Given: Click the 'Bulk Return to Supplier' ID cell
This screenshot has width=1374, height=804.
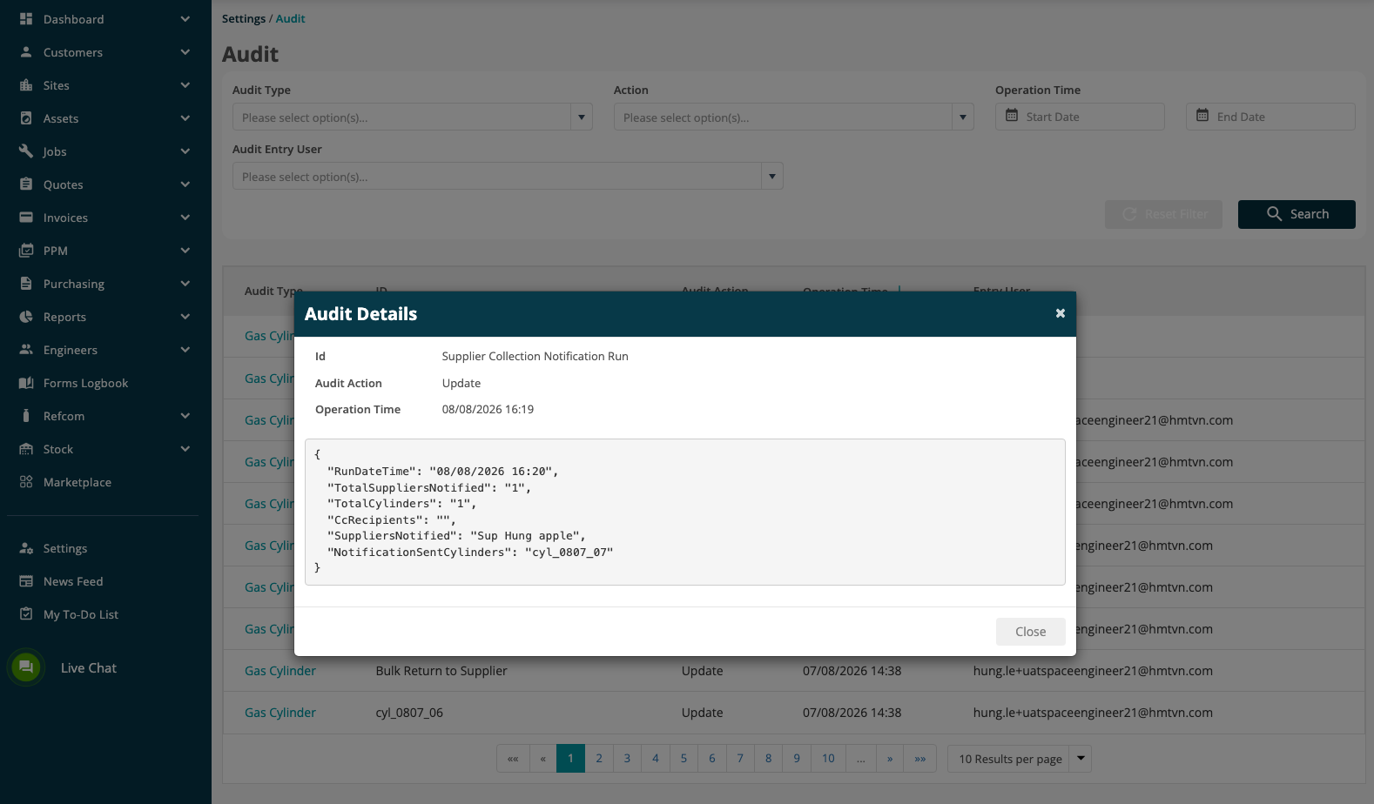Looking at the screenshot, I should 441,671.
